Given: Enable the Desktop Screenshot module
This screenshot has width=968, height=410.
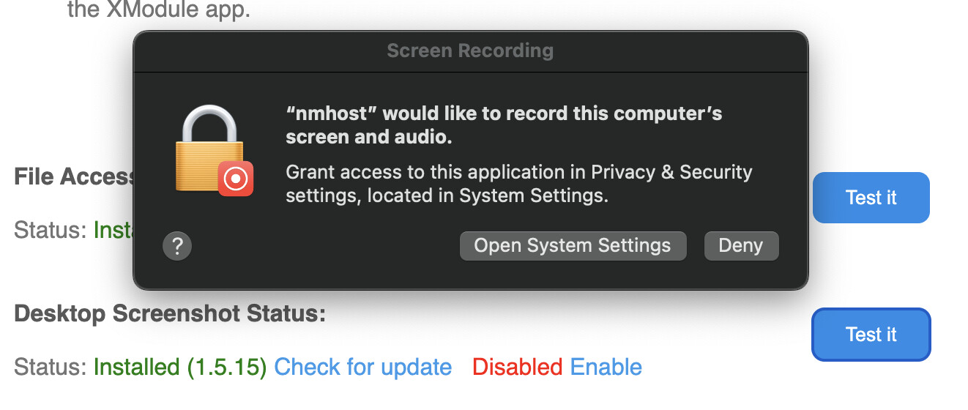Looking at the screenshot, I should [606, 367].
